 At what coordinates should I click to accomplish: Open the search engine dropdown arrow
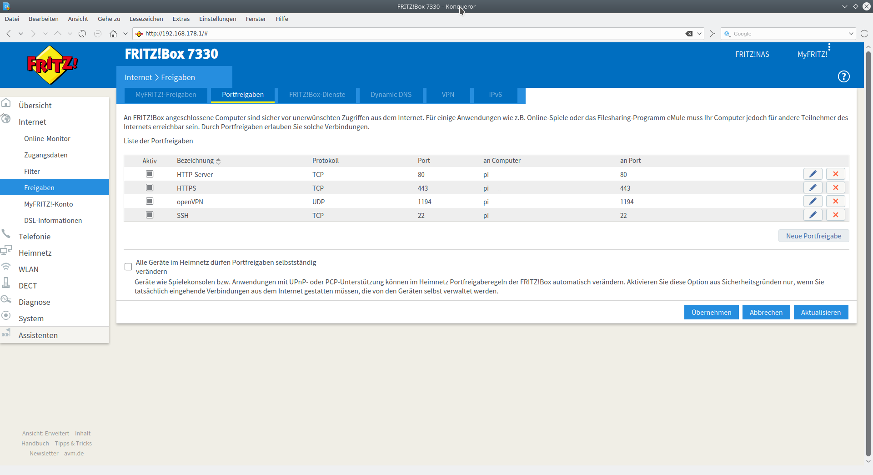[851, 34]
